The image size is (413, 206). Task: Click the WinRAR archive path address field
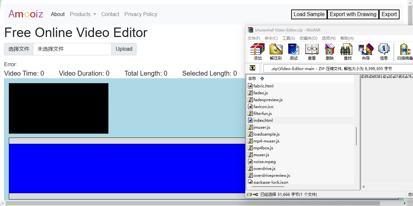point(338,68)
